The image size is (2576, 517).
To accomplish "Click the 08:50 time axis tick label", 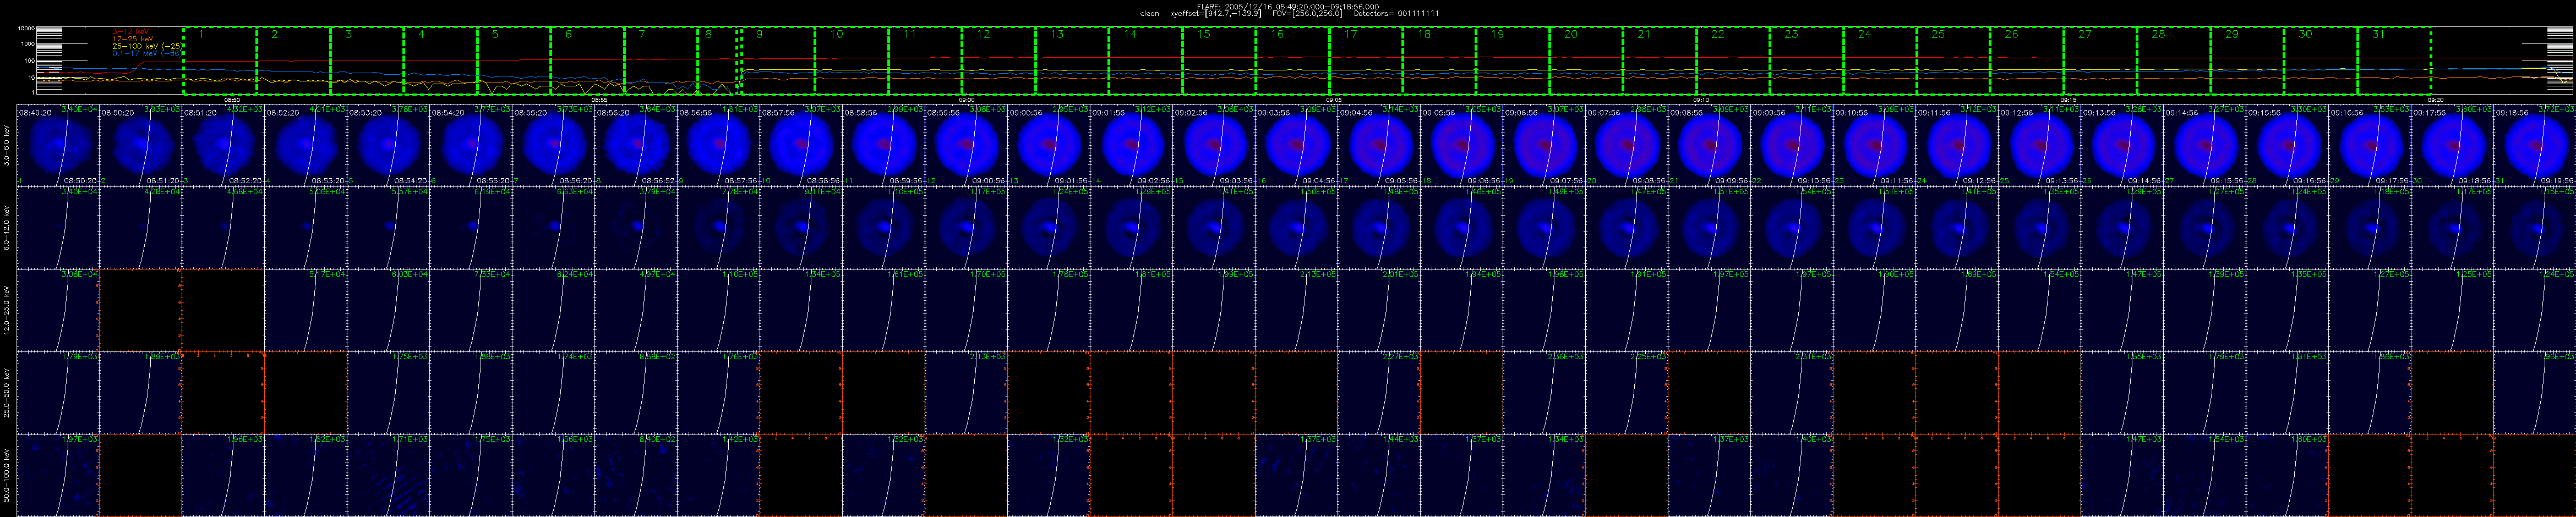I will pyautogui.click(x=232, y=100).
